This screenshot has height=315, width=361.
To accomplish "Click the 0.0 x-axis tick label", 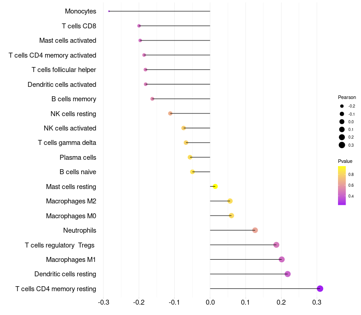I will [x=210, y=302].
